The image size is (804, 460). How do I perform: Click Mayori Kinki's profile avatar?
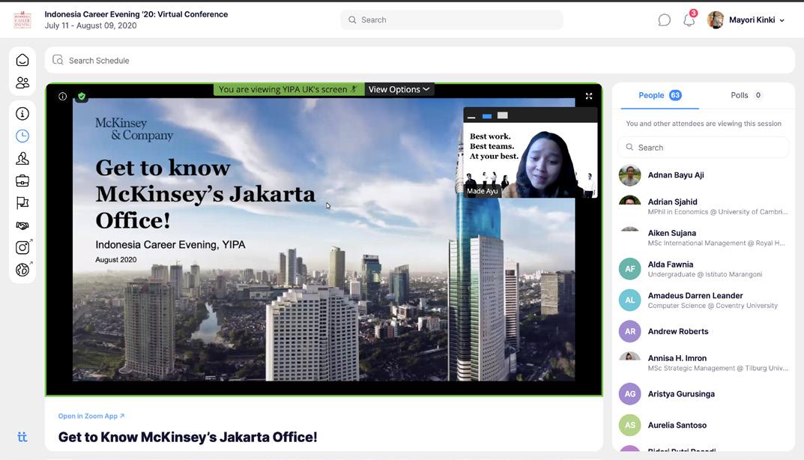pyautogui.click(x=716, y=20)
